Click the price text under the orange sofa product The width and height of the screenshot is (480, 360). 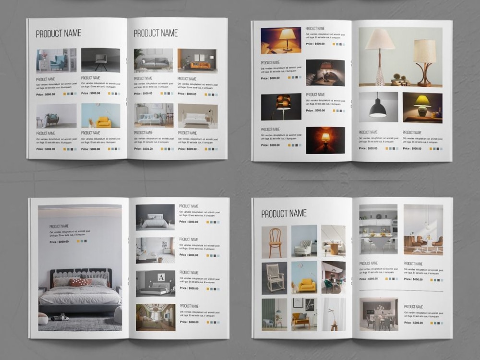click(x=187, y=94)
